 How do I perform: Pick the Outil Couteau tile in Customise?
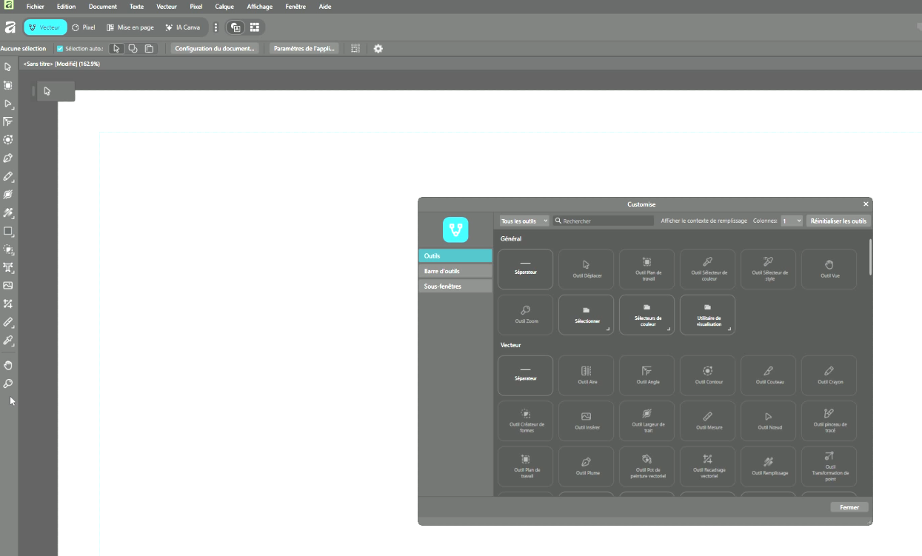[x=768, y=375]
